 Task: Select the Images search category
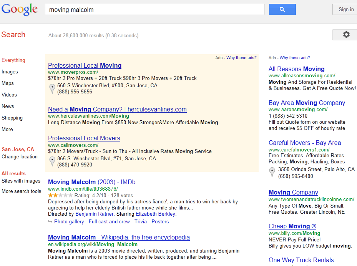point(10,71)
